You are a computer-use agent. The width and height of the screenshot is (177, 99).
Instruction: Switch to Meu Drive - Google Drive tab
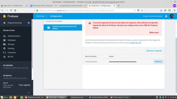coord(13,6)
